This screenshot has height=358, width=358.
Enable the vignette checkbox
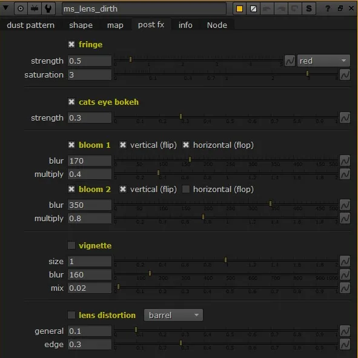71,245
